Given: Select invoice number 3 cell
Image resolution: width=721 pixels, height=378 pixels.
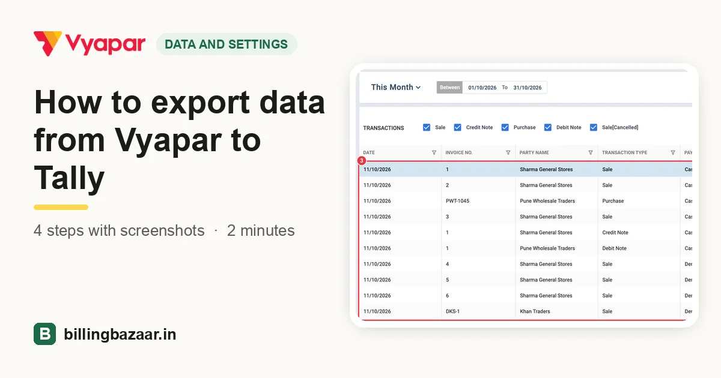Looking at the screenshot, I should click(x=447, y=217).
